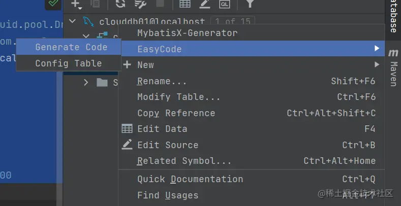Choose Find Usages menu item
Image resolution: width=401 pixels, height=206 pixels.
[x=252, y=195]
